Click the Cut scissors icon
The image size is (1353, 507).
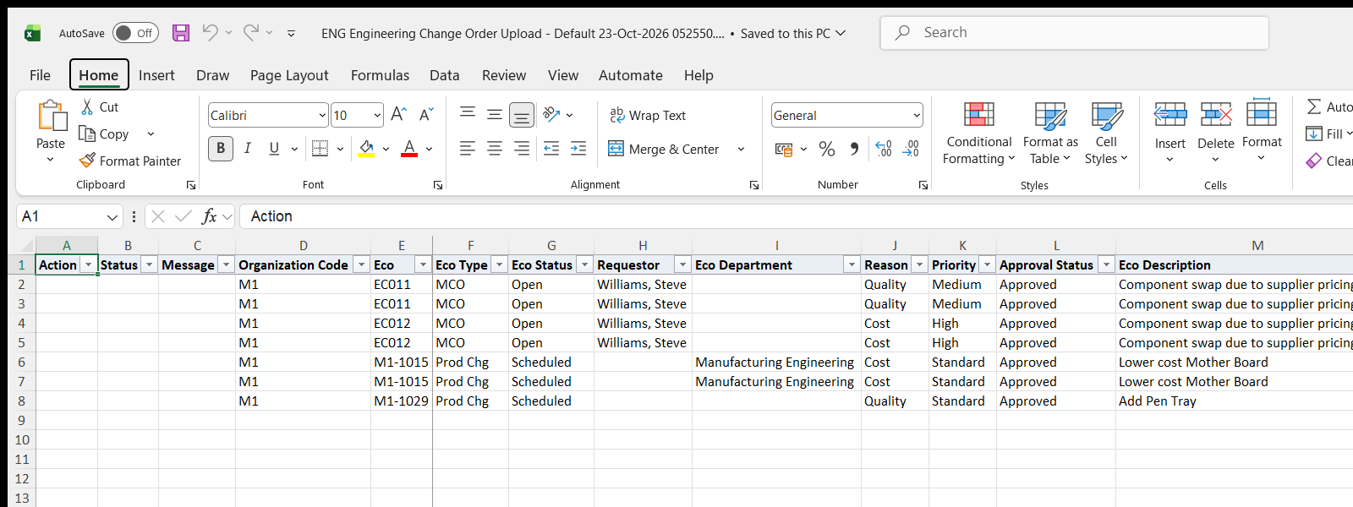pyautogui.click(x=87, y=107)
